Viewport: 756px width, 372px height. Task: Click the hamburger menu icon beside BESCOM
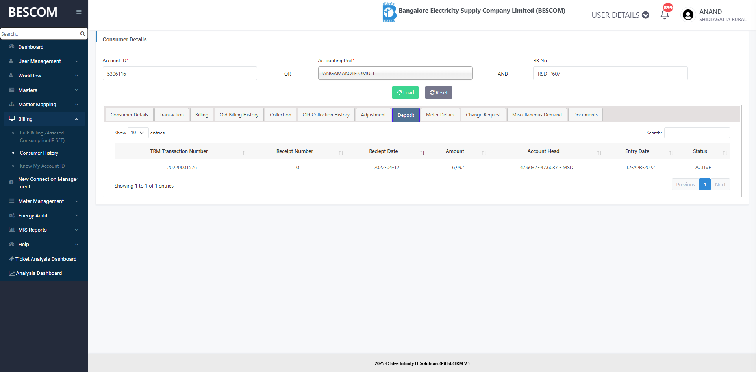pyautogui.click(x=79, y=12)
